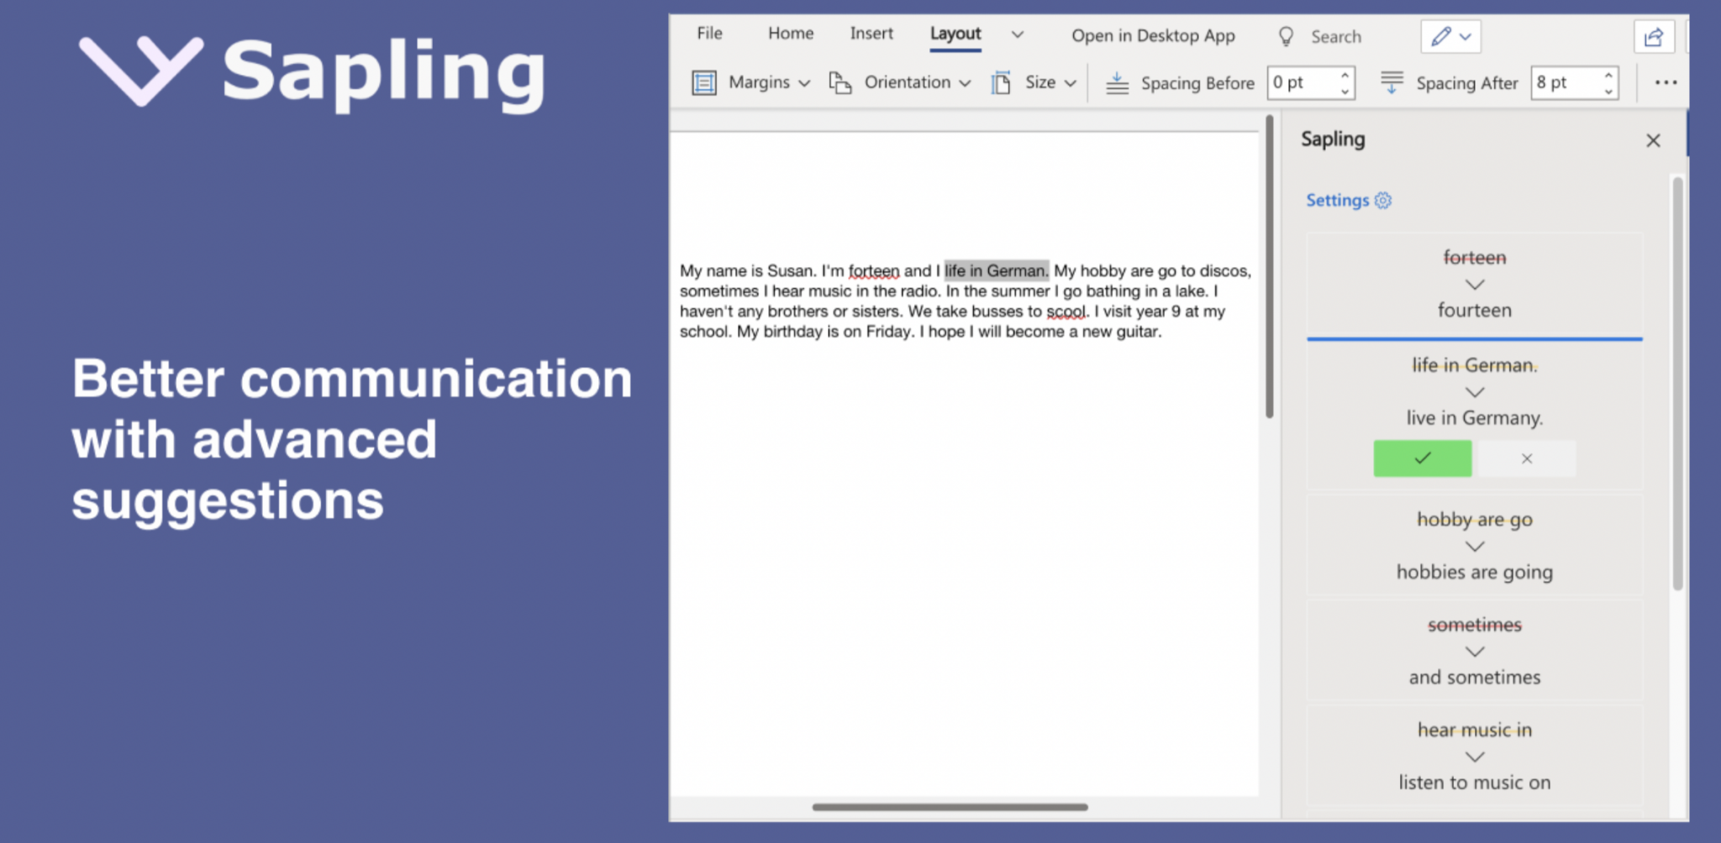Viewport: 1721px width, 843px height.
Task: Accept the live in Germany suggestion
Action: [1422, 458]
